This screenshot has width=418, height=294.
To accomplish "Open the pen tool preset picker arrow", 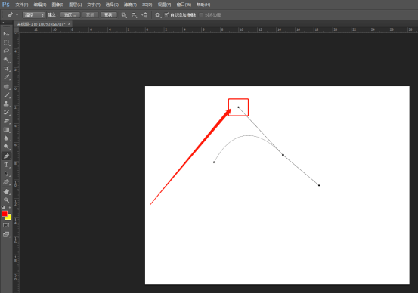I will pyautogui.click(x=17, y=15).
